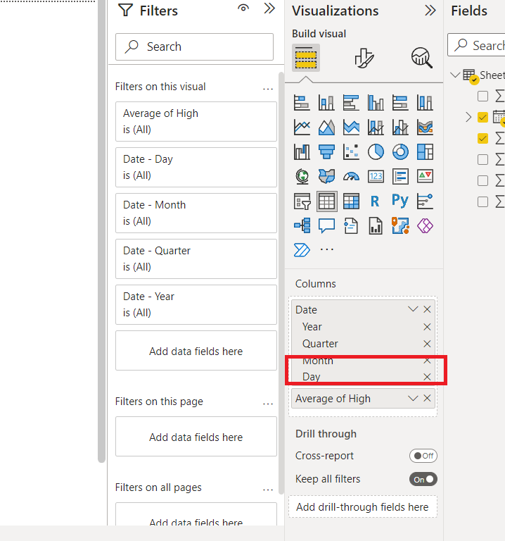505x541 pixels.
Task: Select Line and clustered column chart visual
Action: pyautogui.click(x=400, y=128)
